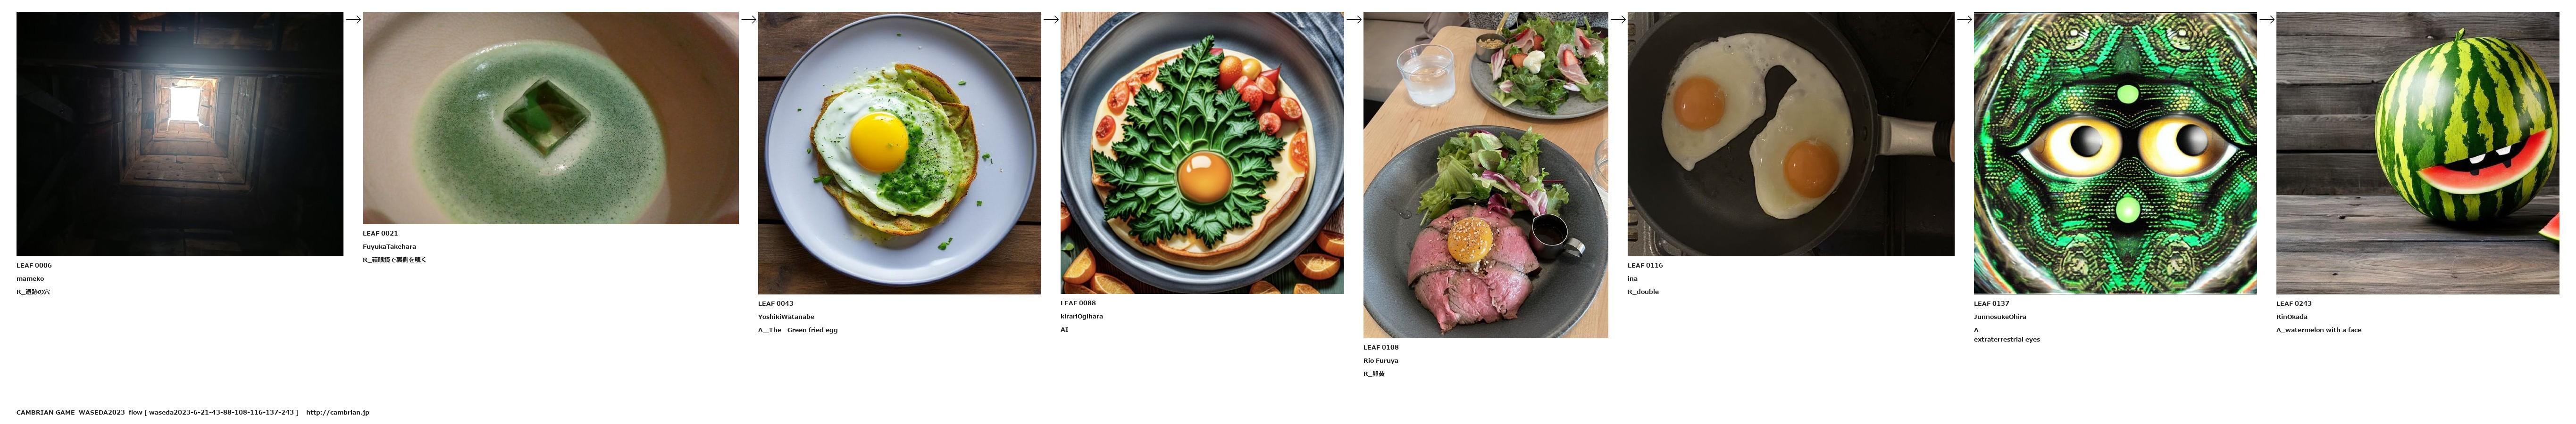The image size is (2576, 424).
Task: Open the dark ruins hole thumbnail
Action: click(x=180, y=134)
